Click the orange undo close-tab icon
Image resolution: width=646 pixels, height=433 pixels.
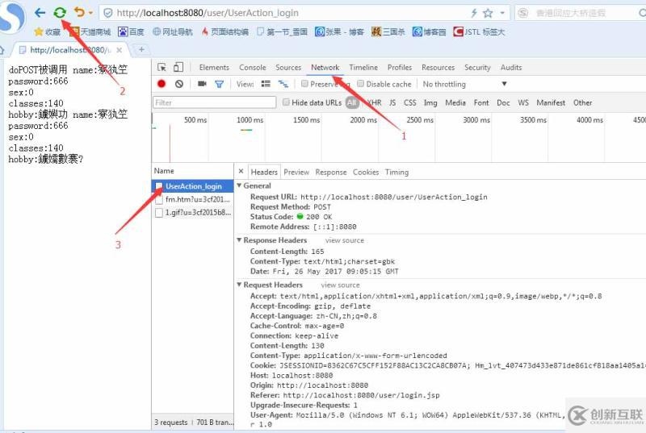coord(79,12)
